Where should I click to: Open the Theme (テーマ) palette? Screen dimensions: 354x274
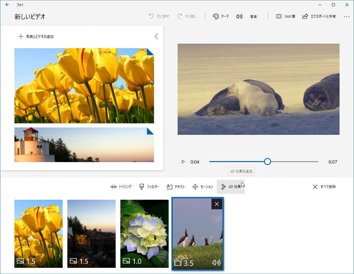pos(221,16)
